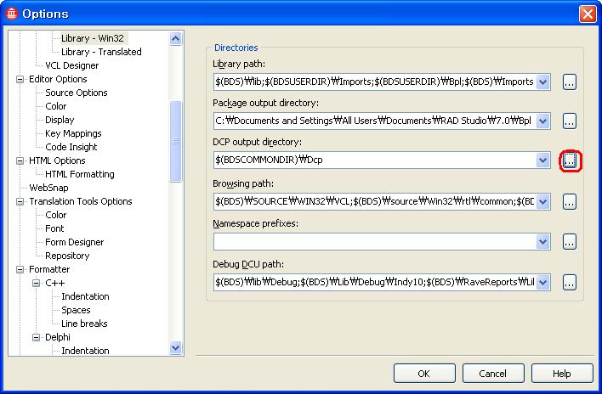The height and width of the screenshot is (394, 602).
Task: Click browse button for DCP output directory
Action: [x=570, y=160]
